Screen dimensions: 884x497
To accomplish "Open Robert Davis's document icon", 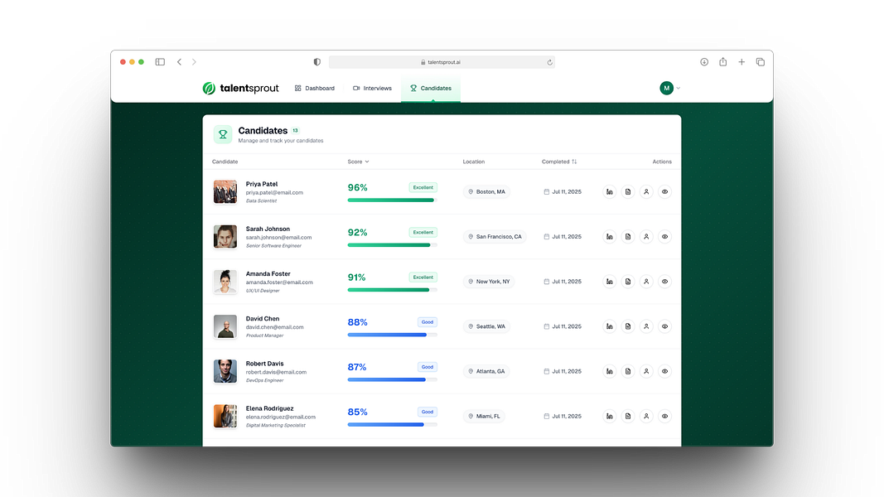I will click(x=628, y=371).
